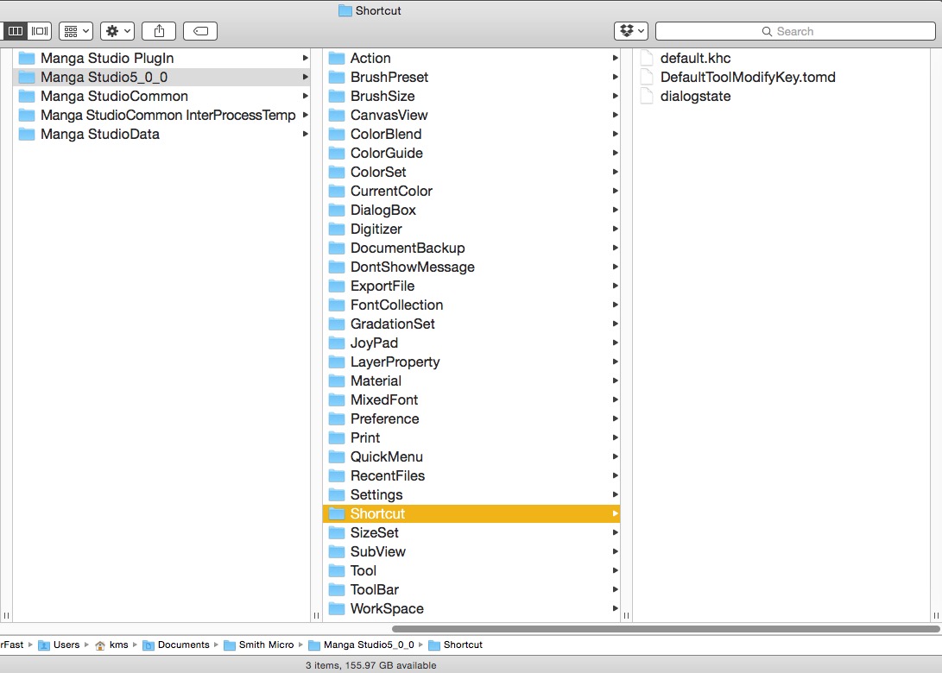Click the Tags icon in the toolbar

pos(199,30)
